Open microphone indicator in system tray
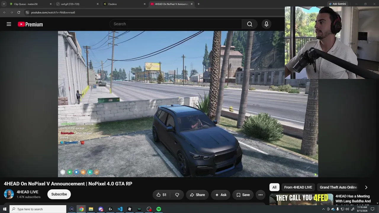Screen dimensions: 379x213 [x=338, y=209]
